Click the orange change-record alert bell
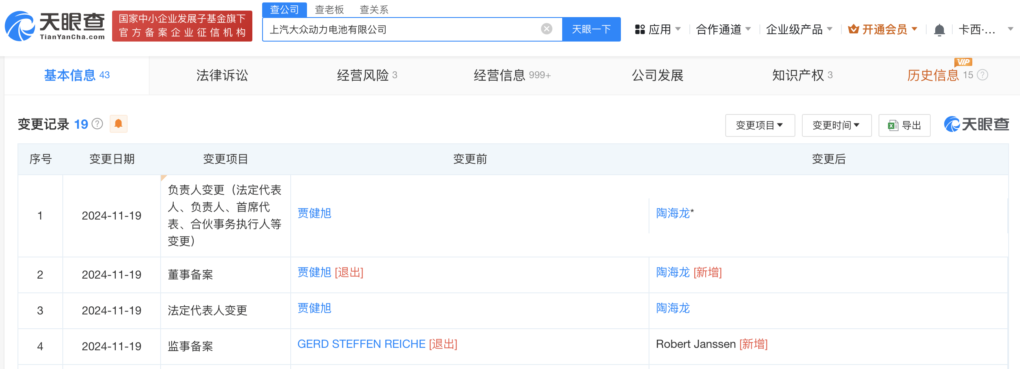The width and height of the screenshot is (1020, 369). pos(118,124)
